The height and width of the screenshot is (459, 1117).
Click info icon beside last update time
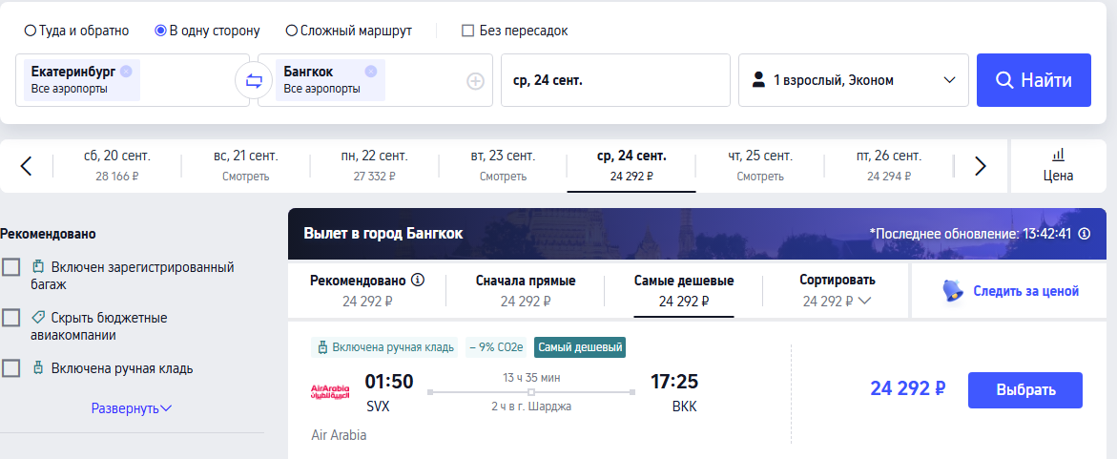(1085, 233)
